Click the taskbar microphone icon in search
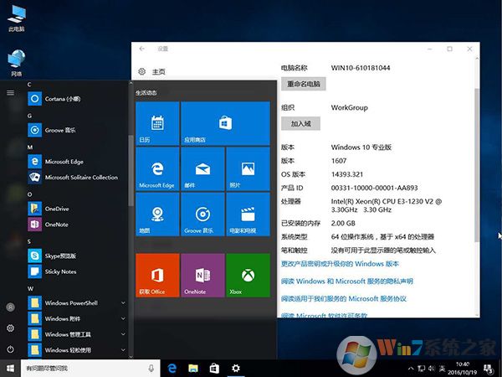Screen dimensions: 502x377 coord(151,368)
